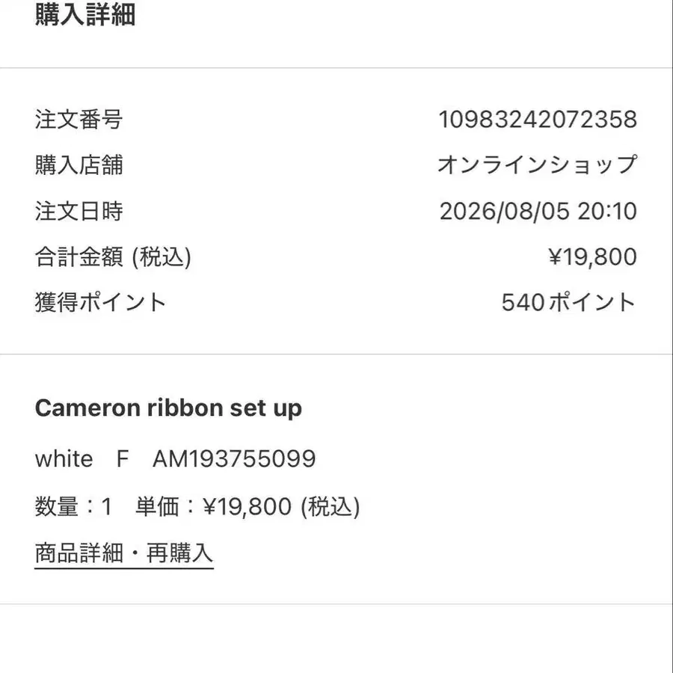This screenshot has width=673, height=673.
Task: Click the 注文日時 label
Action: pos(79,211)
